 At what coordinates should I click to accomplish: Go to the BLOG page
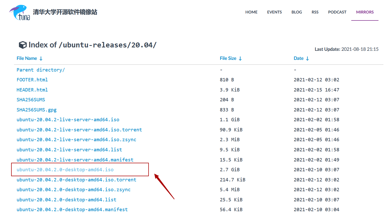pyautogui.click(x=297, y=12)
